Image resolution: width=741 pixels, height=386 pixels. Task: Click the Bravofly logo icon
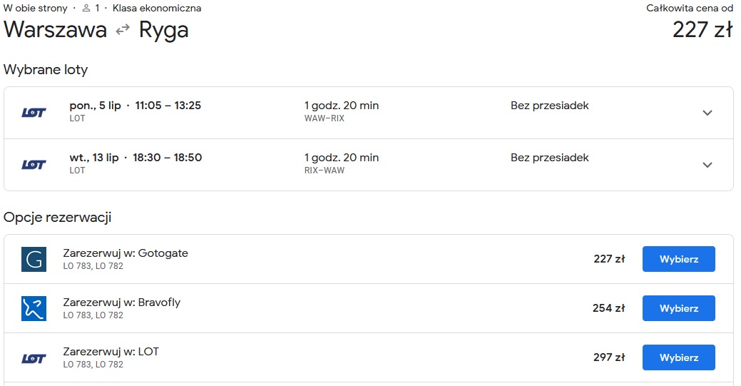pos(34,308)
